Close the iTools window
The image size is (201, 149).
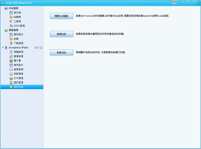(194, 2)
